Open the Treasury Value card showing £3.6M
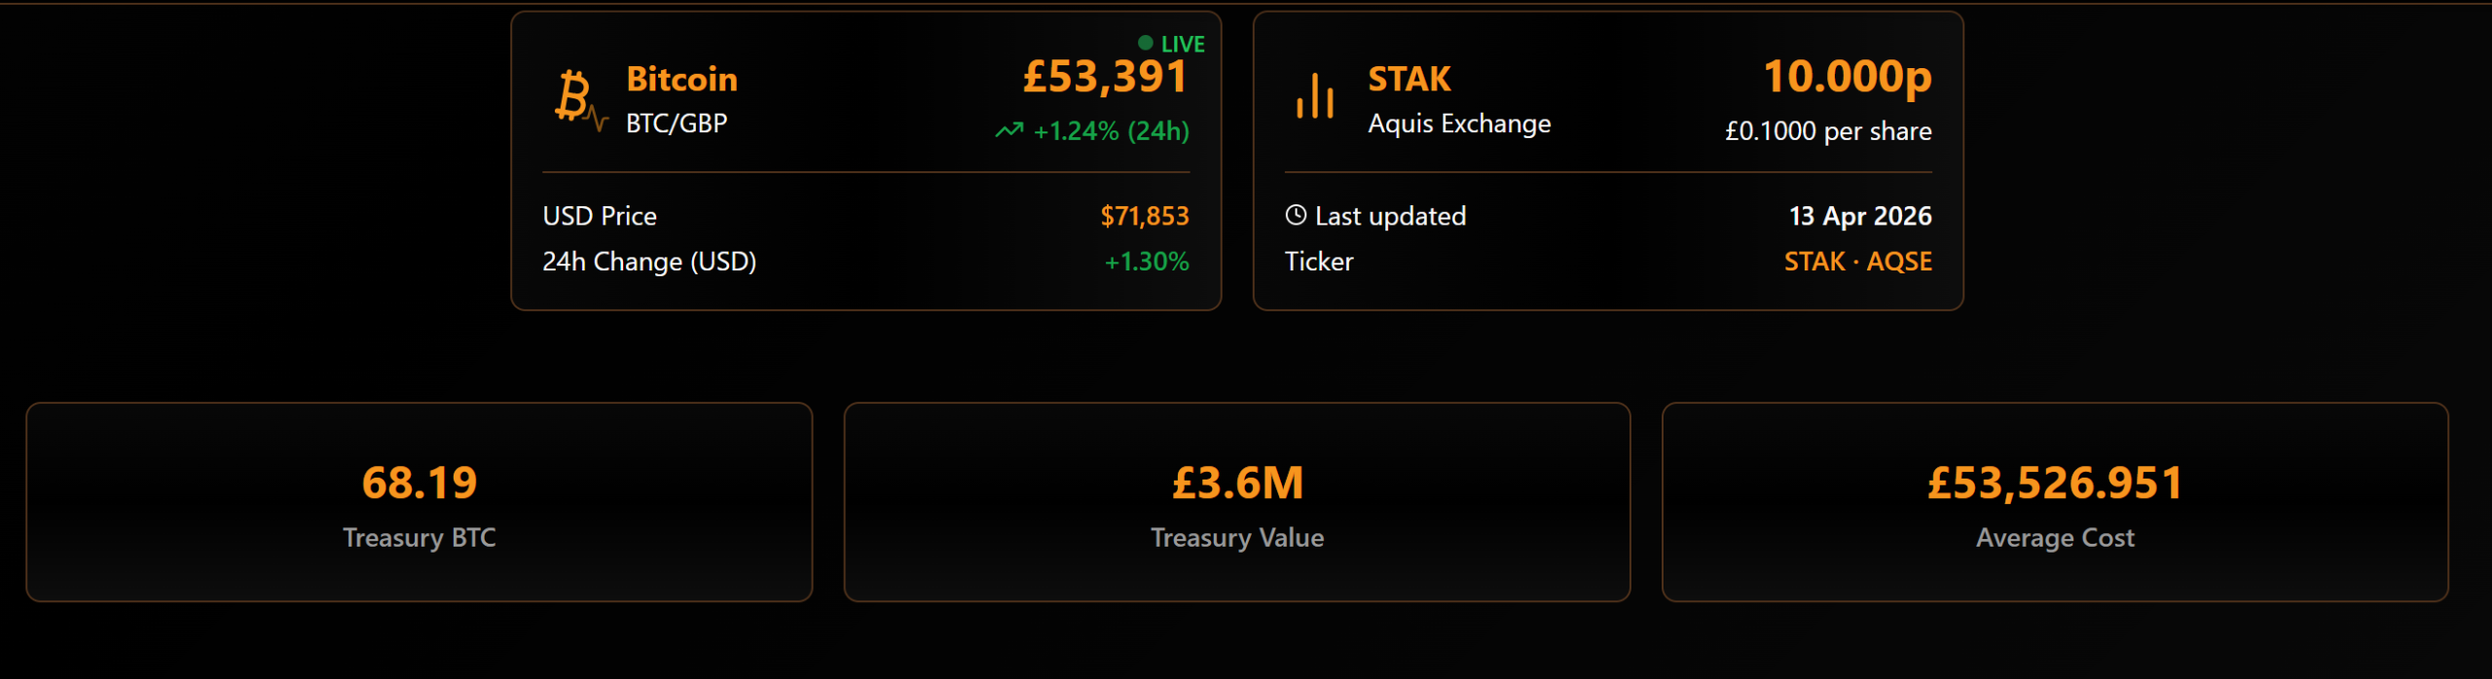2492x679 pixels. click(1238, 503)
